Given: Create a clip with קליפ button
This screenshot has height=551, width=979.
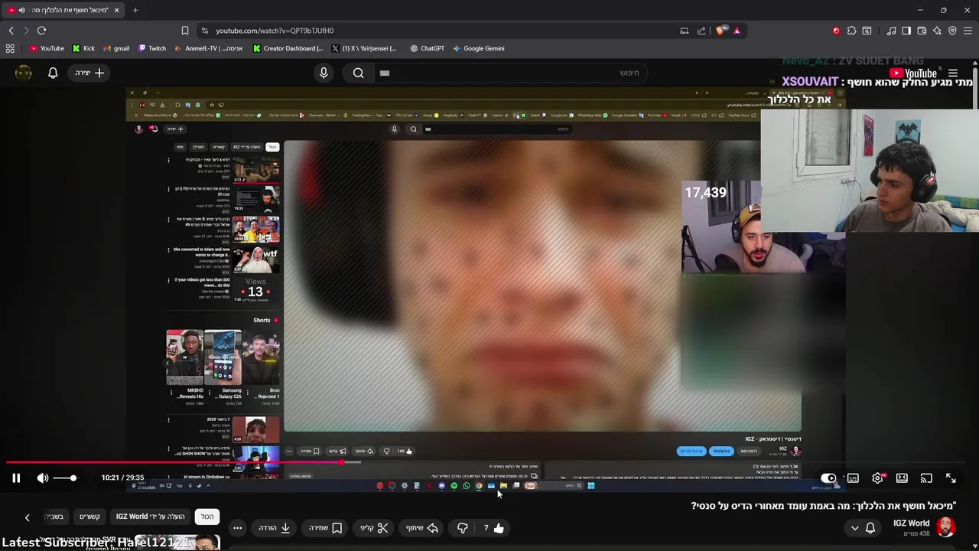Looking at the screenshot, I should coord(375,528).
